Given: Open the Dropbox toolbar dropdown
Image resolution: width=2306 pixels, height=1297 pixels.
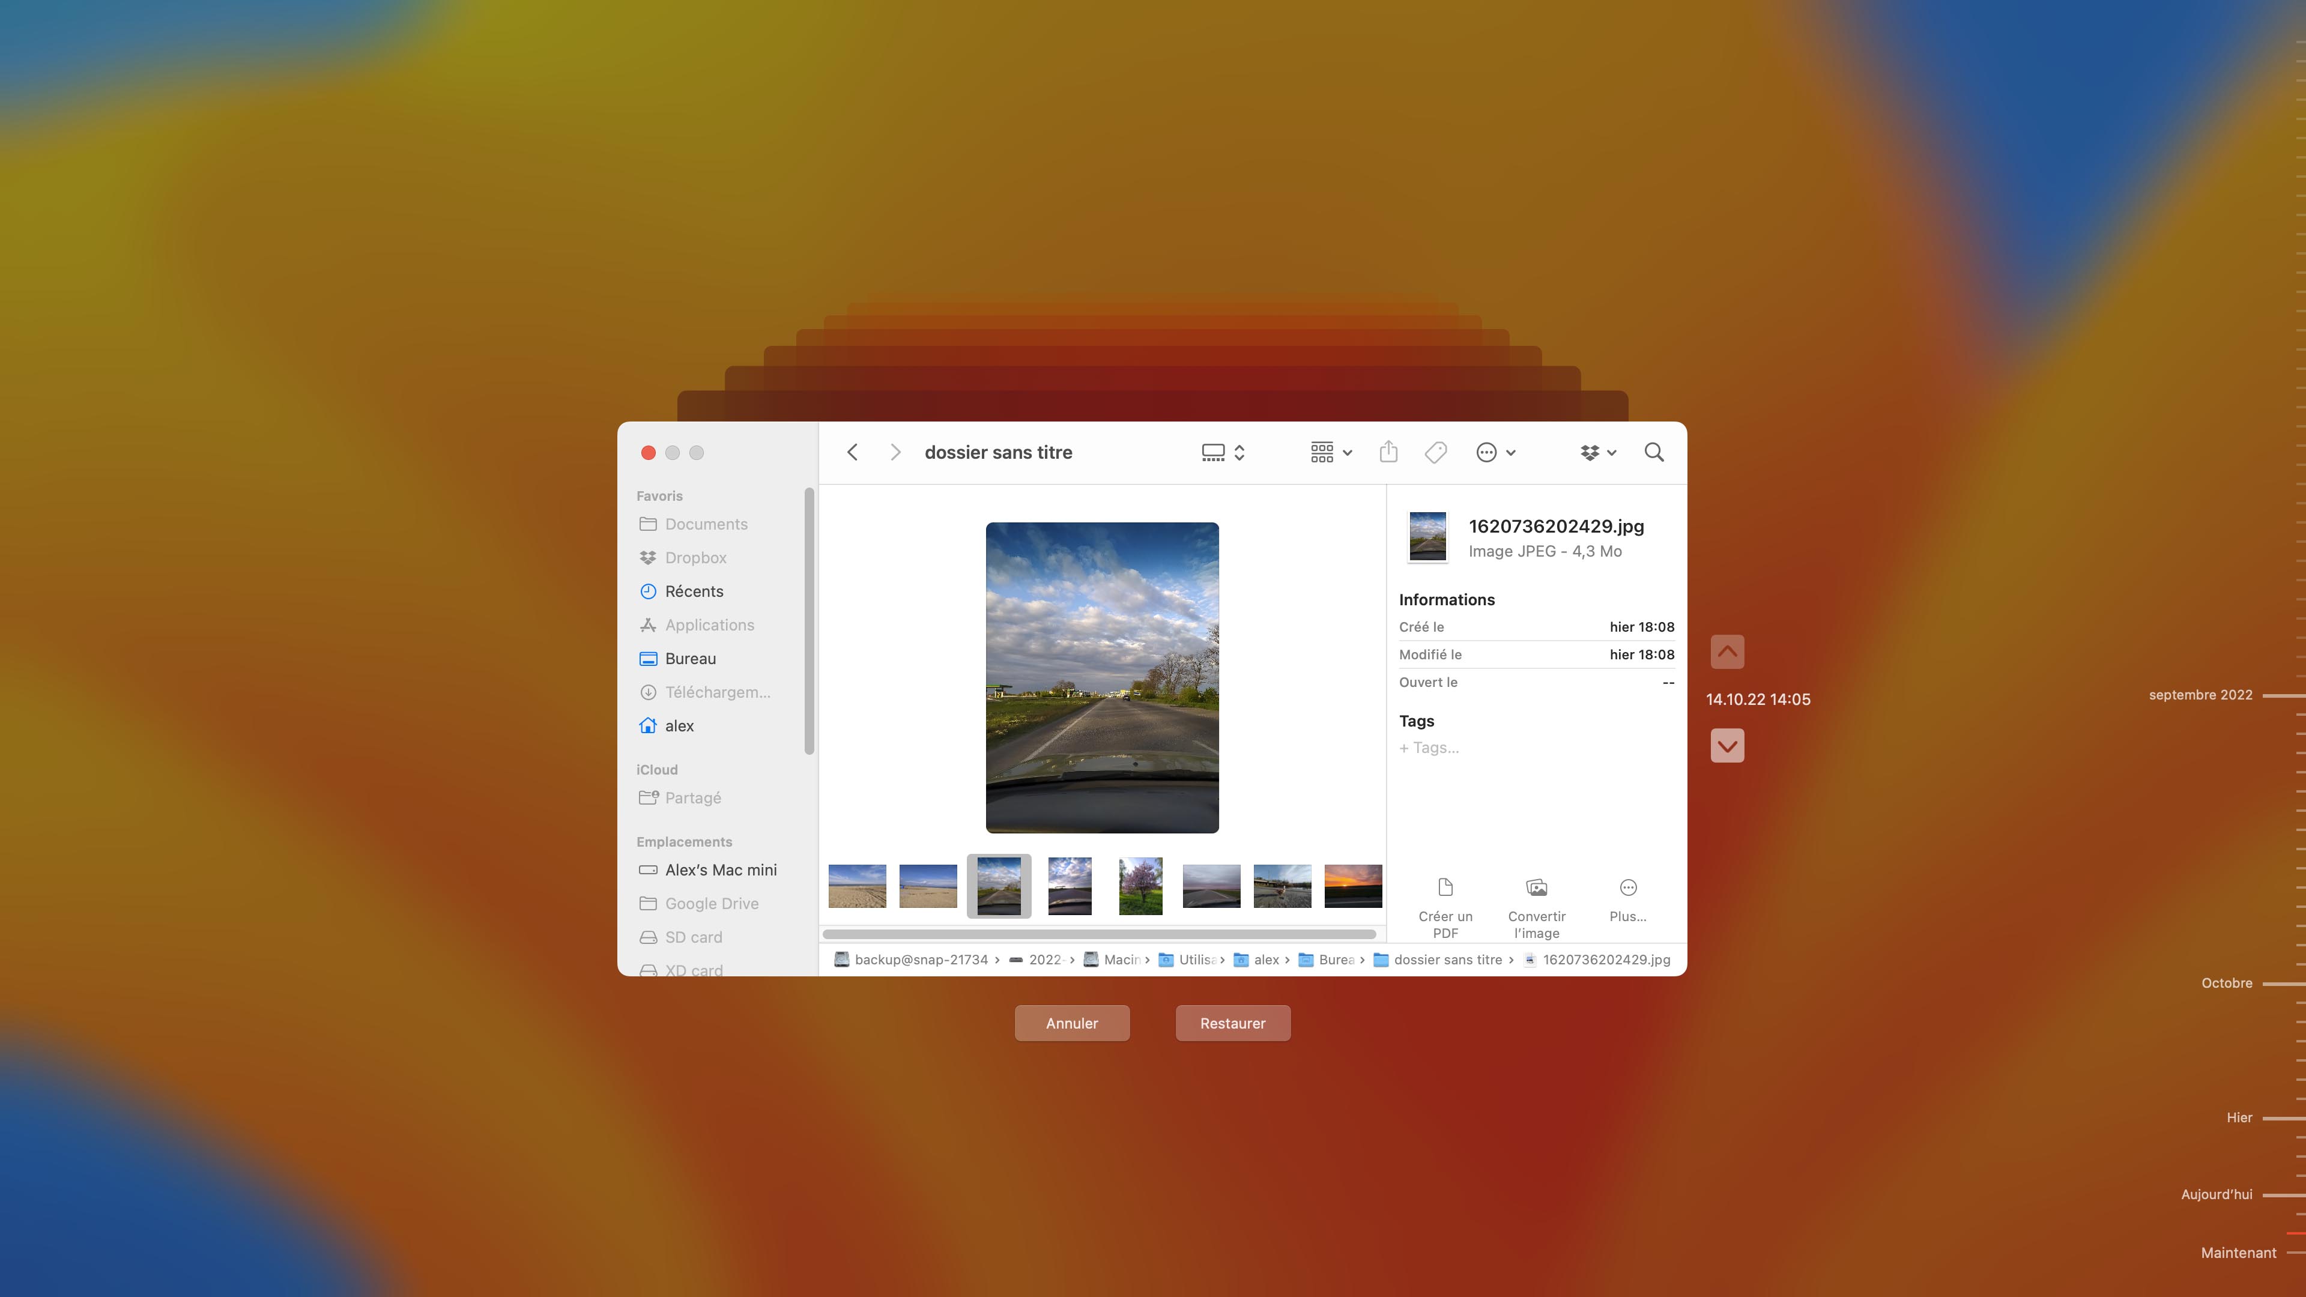Looking at the screenshot, I should pyautogui.click(x=1598, y=452).
